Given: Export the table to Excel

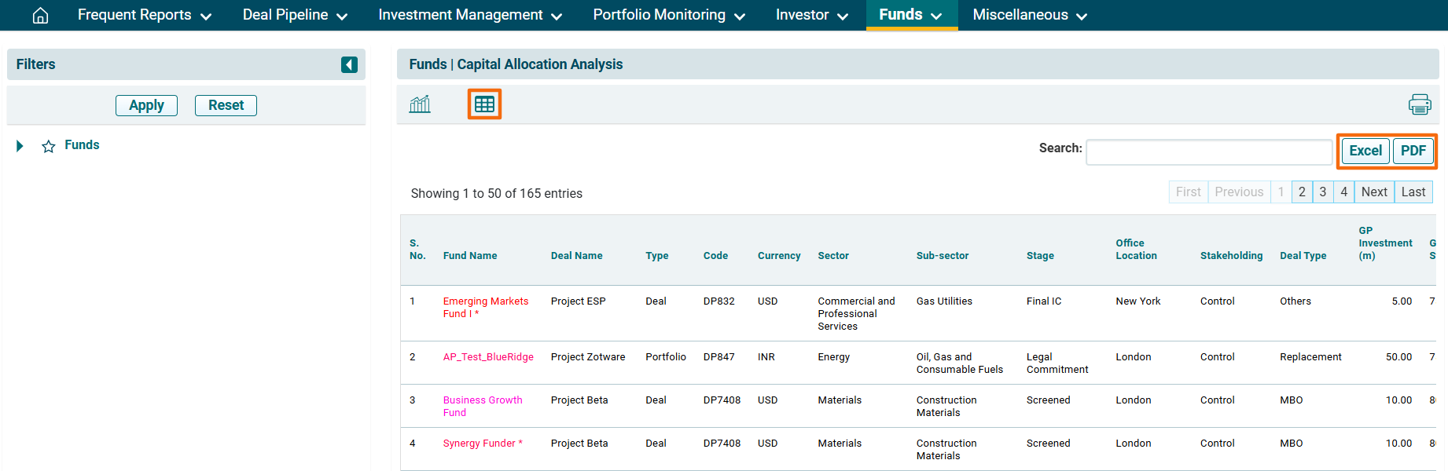Looking at the screenshot, I should [1365, 151].
